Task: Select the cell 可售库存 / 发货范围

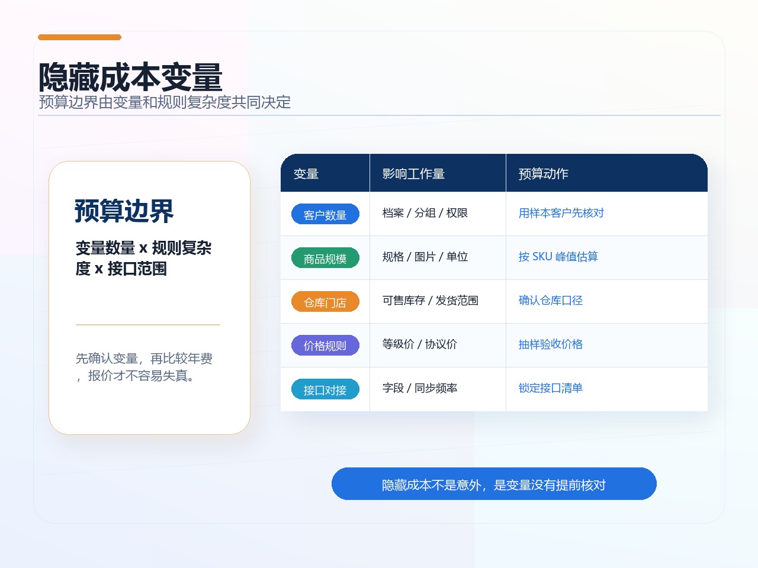Action: [x=438, y=301]
